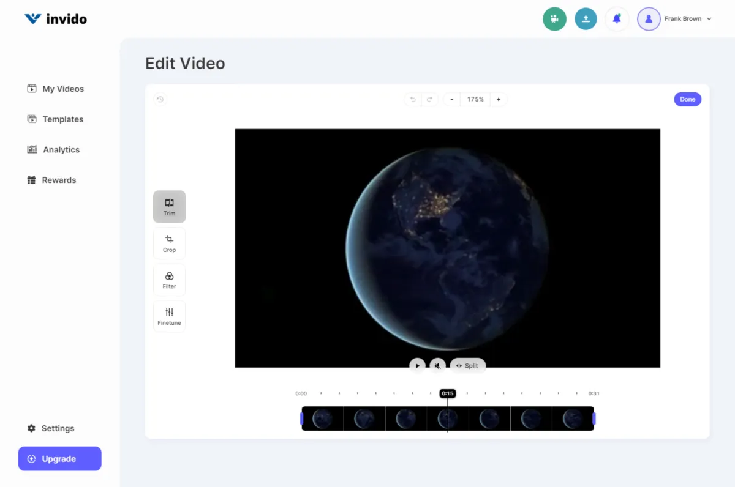
Task: Expand the Frank Brown account dropdown
Action: point(709,19)
